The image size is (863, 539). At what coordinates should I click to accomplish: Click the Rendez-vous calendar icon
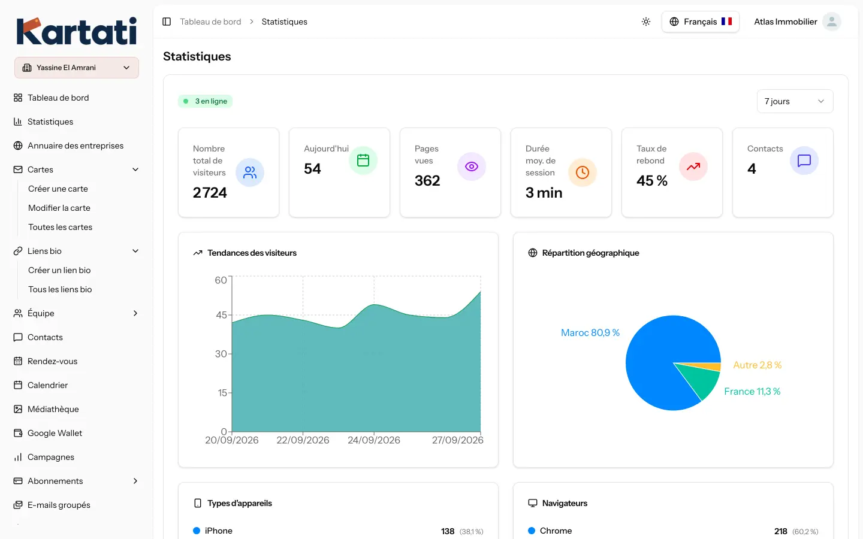pyautogui.click(x=18, y=361)
